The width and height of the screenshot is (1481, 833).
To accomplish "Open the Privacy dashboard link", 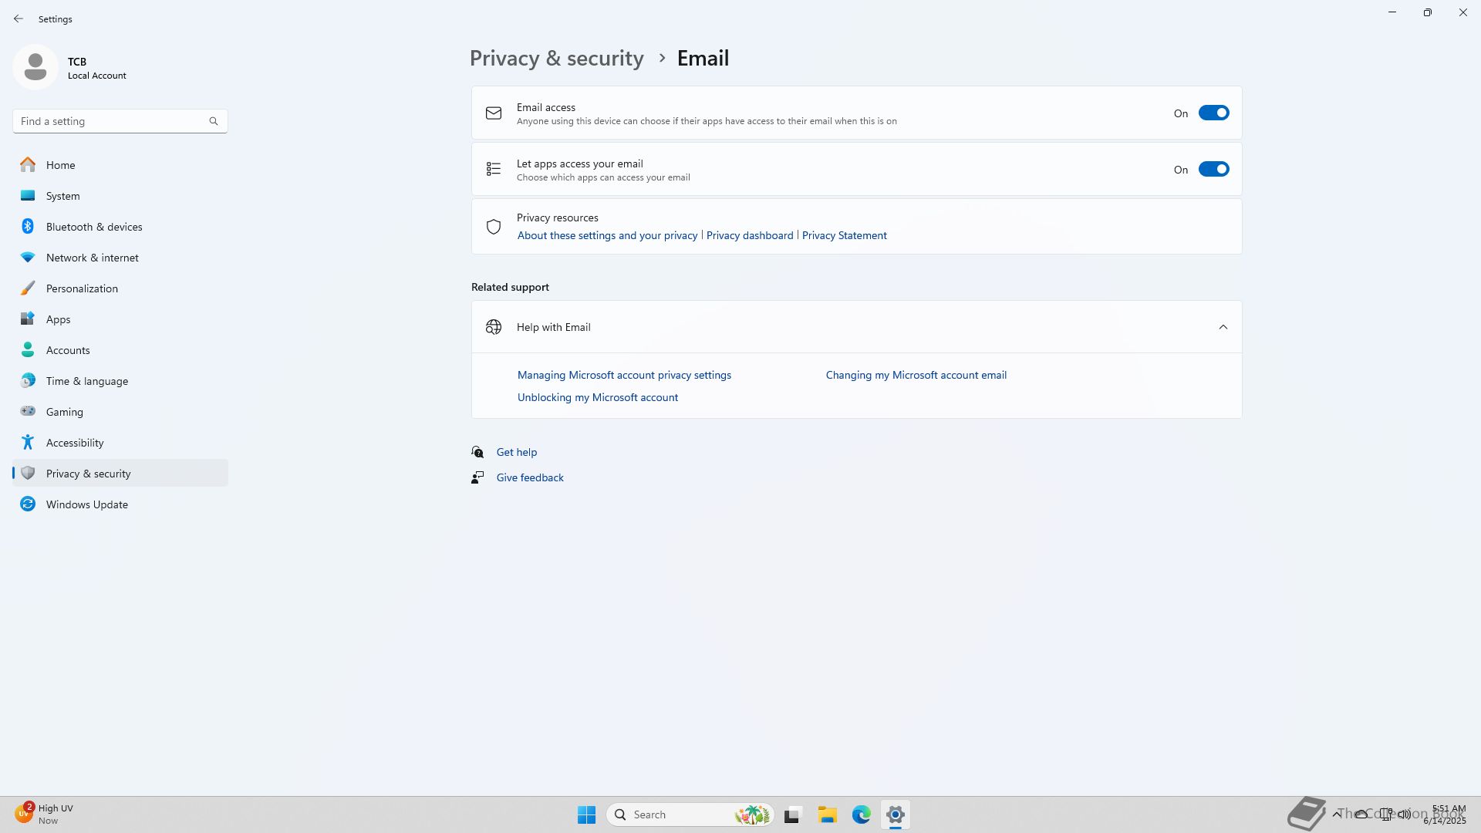I will click(x=749, y=235).
